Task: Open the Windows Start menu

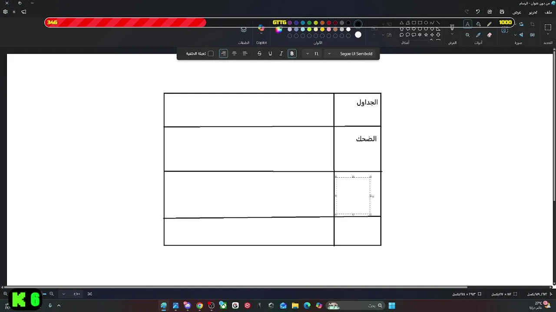Action: (392, 305)
